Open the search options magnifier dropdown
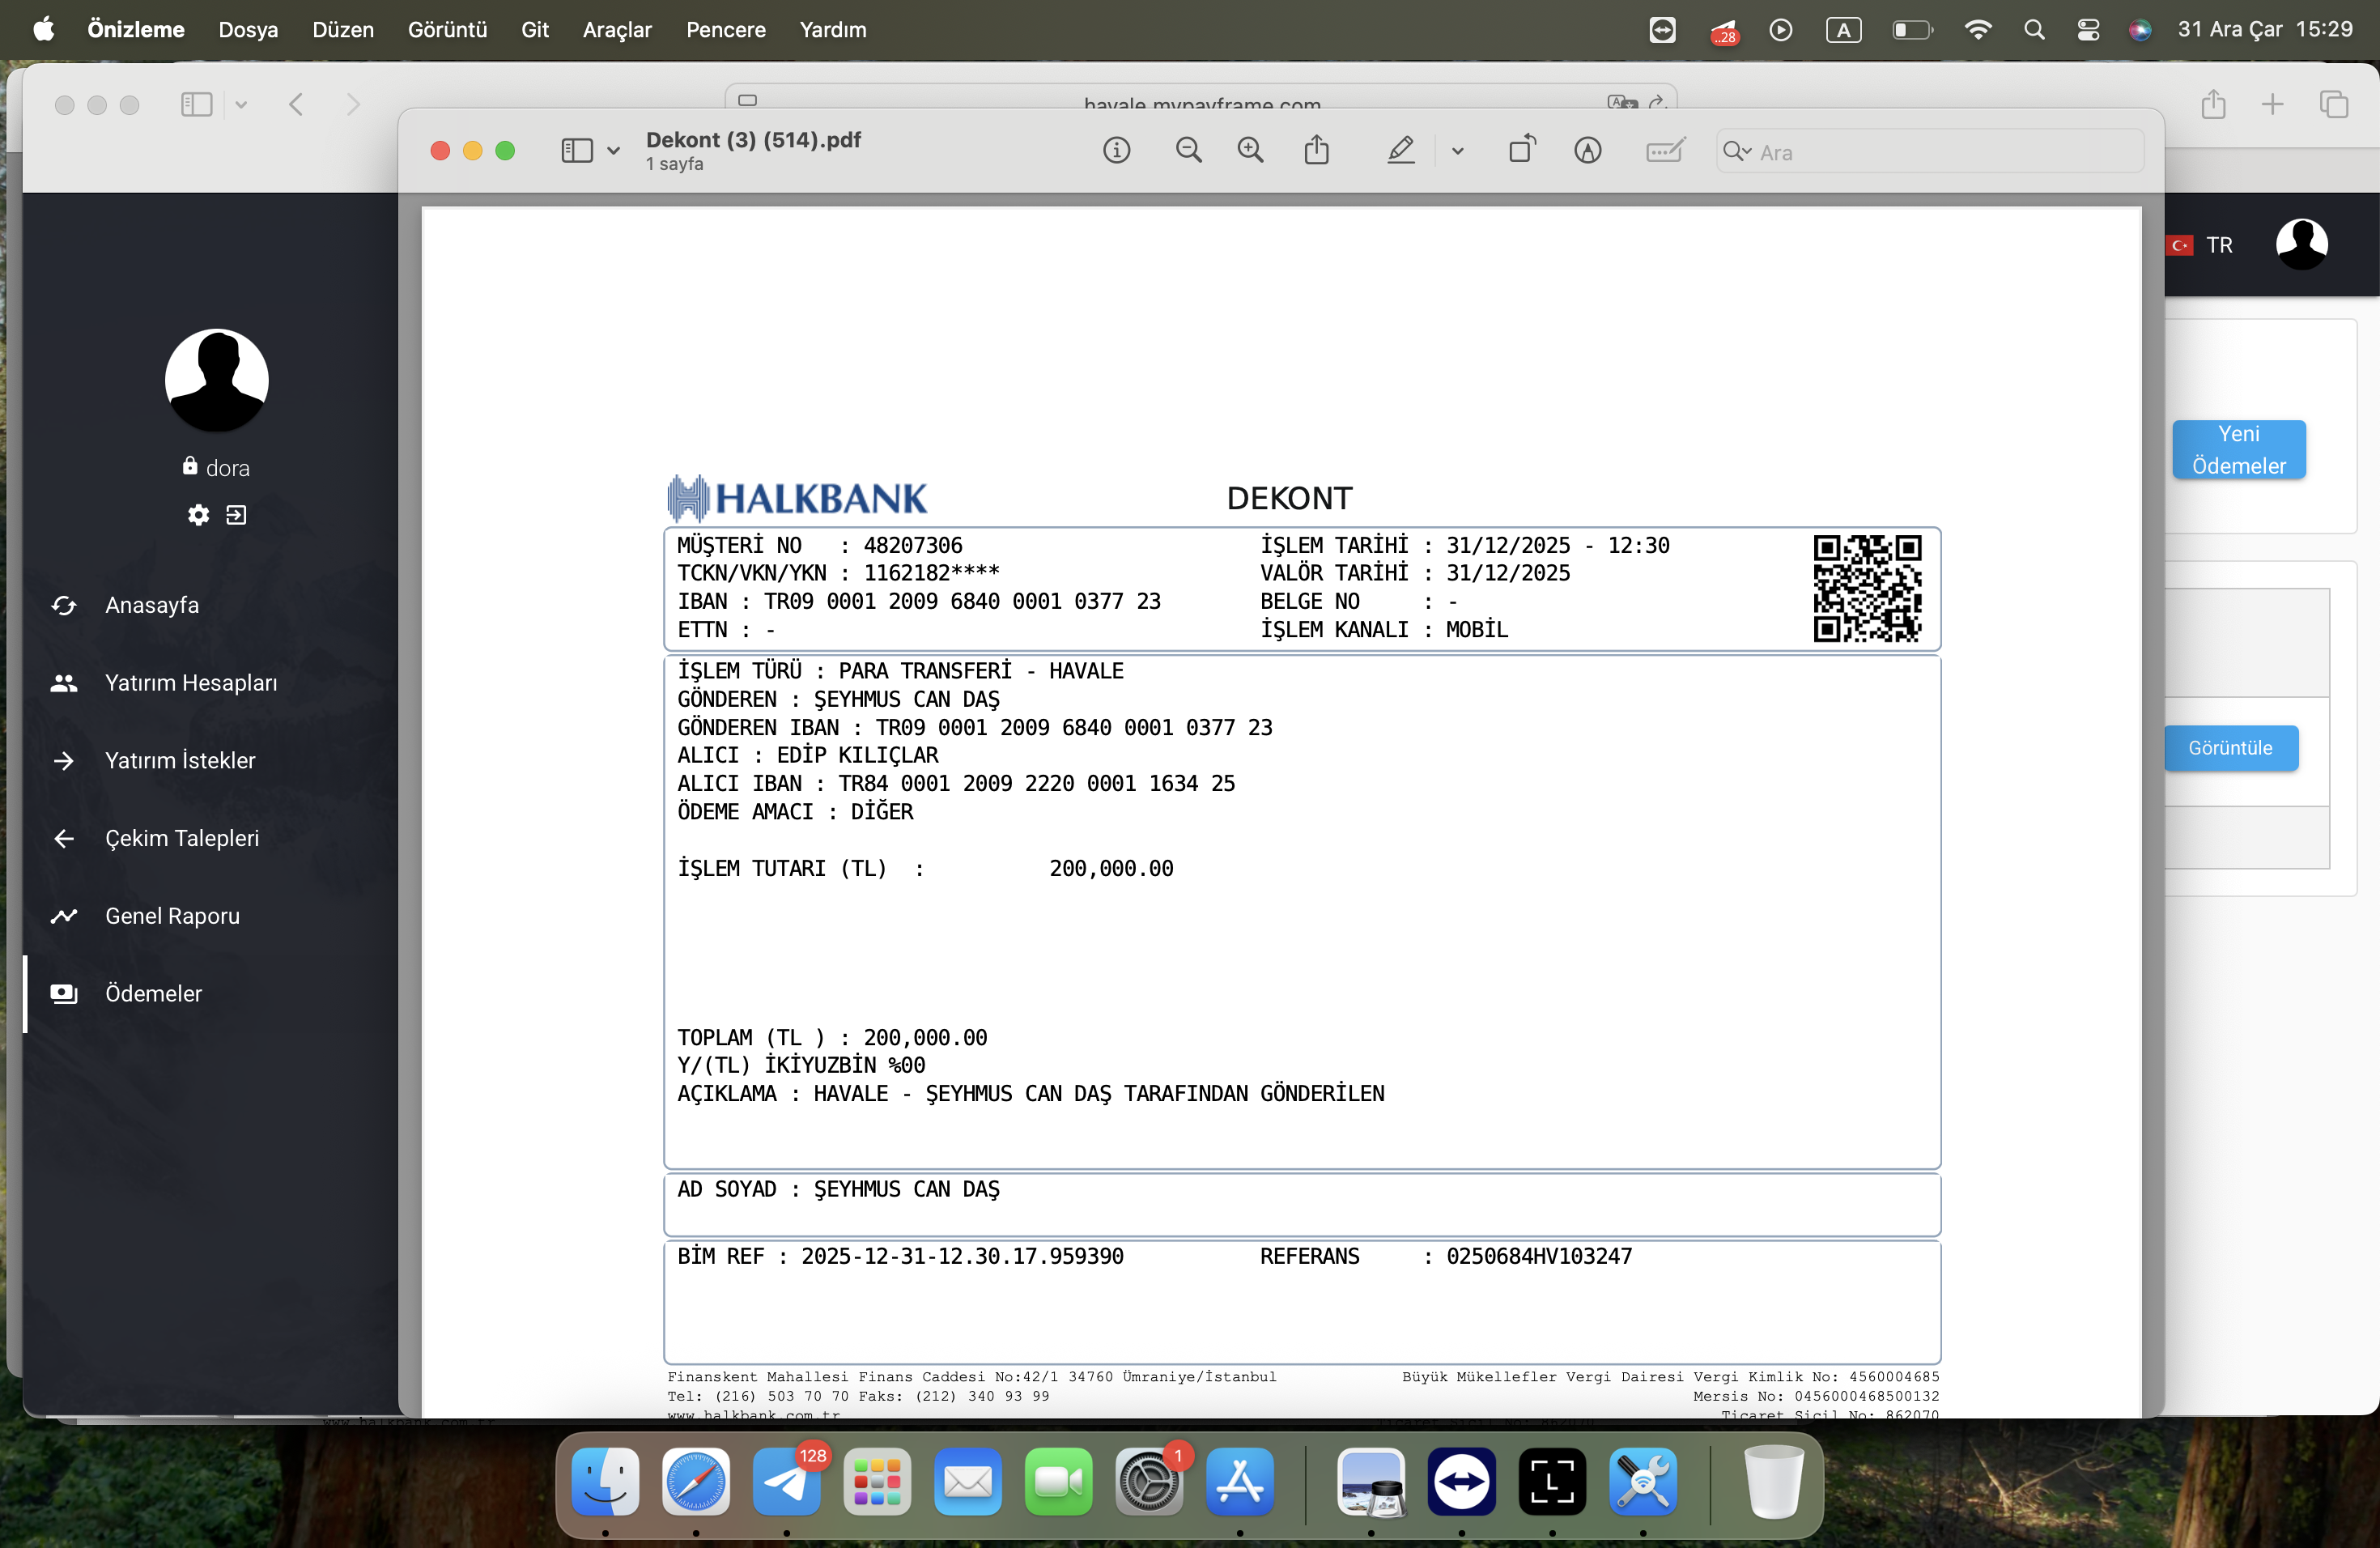The image size is (2380, 1548). click(x=1737, y=151)
